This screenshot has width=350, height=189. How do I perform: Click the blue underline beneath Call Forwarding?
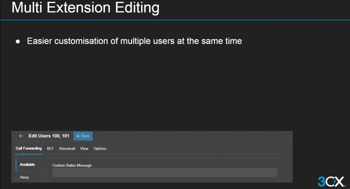29,154
